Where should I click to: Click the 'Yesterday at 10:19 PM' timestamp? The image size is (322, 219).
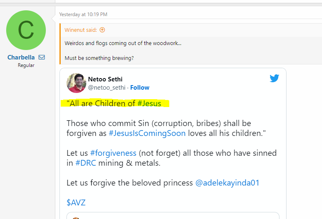click(x=83, y=14)
